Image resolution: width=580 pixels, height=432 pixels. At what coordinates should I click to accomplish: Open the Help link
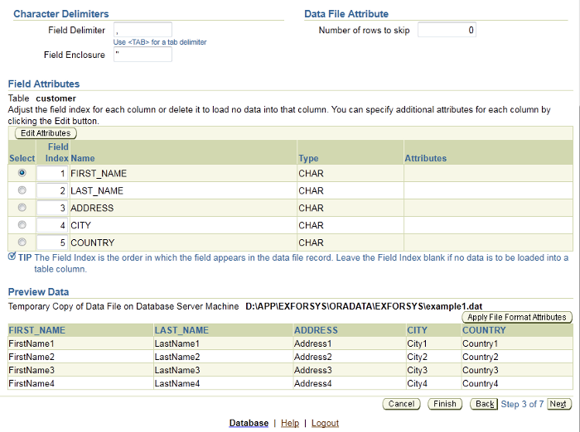tap(290, 423)
